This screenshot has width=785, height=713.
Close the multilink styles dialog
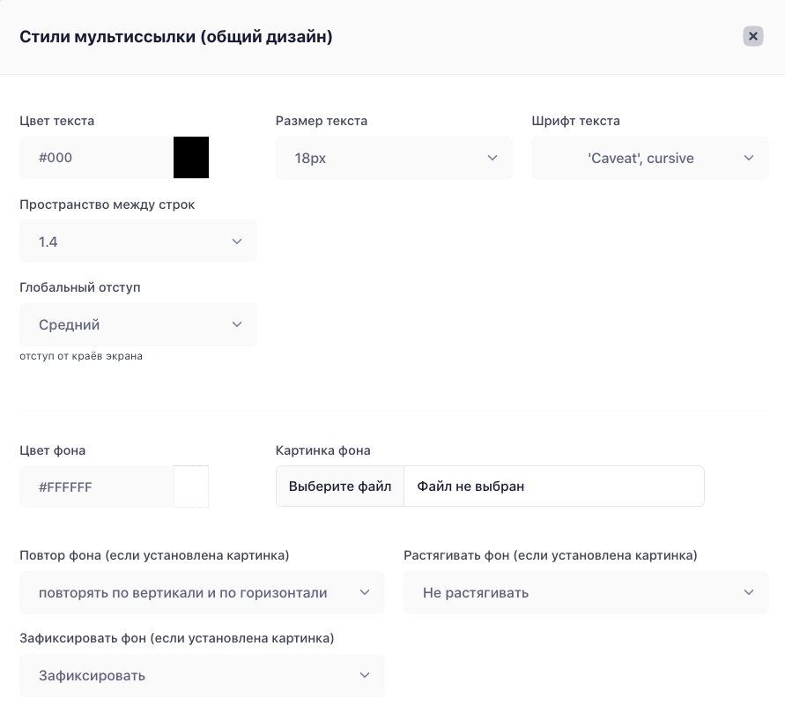(x=752, y=36)
